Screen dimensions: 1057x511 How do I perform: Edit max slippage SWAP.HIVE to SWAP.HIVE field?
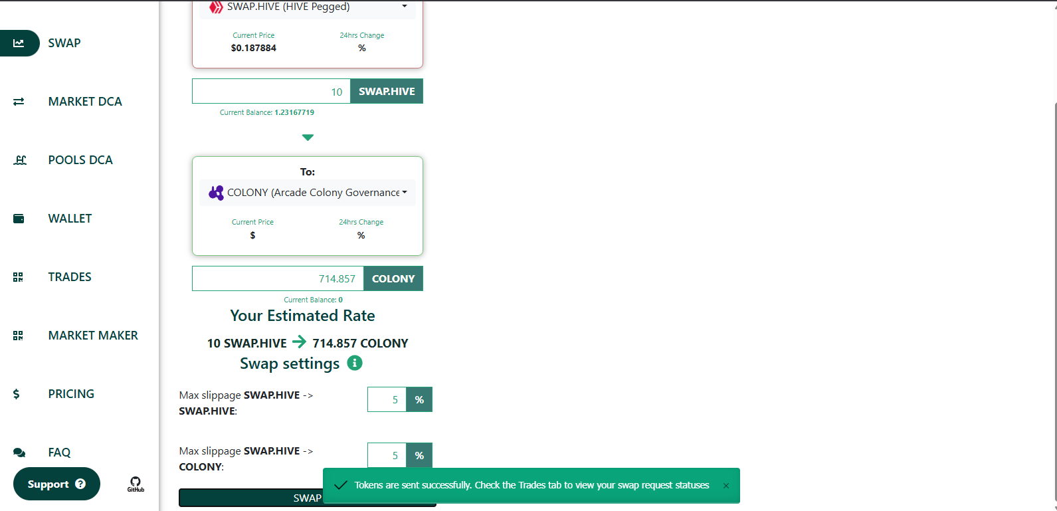coord(387,399)
